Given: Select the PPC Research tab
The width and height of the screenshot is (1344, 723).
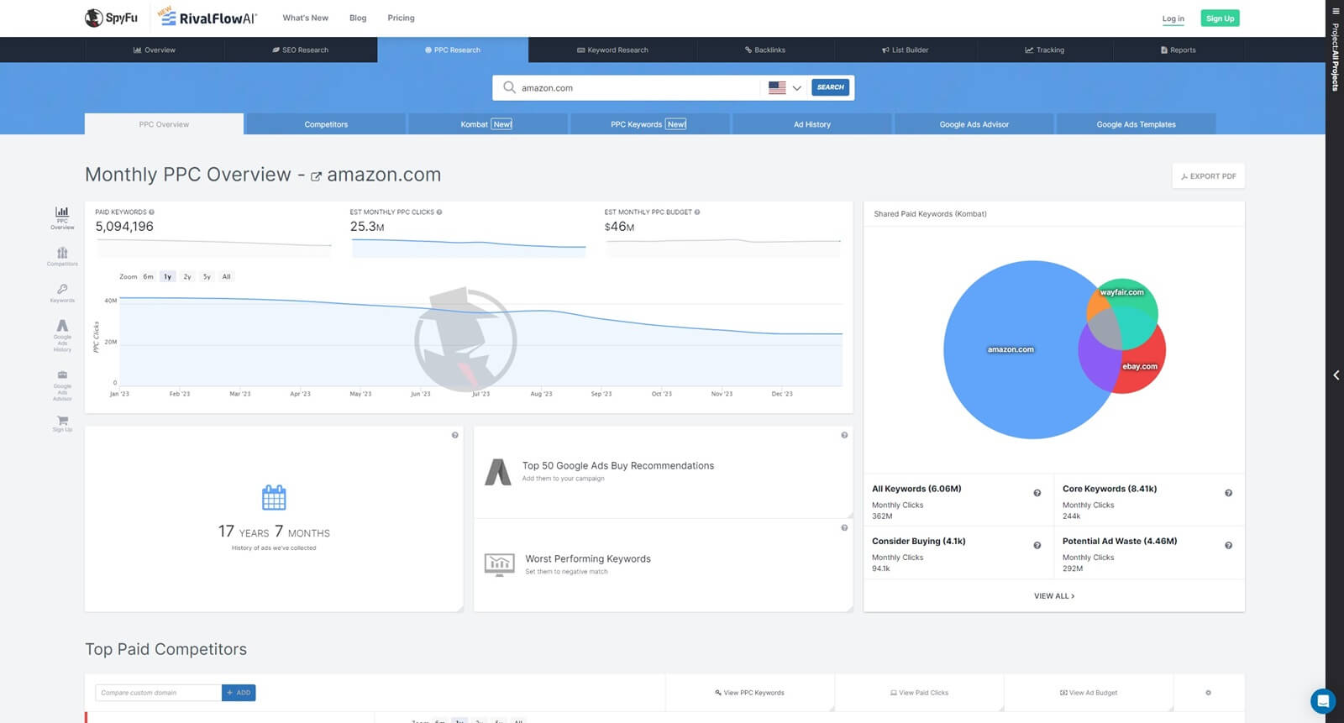Looking at the screenshot, I should pos(453,50).
